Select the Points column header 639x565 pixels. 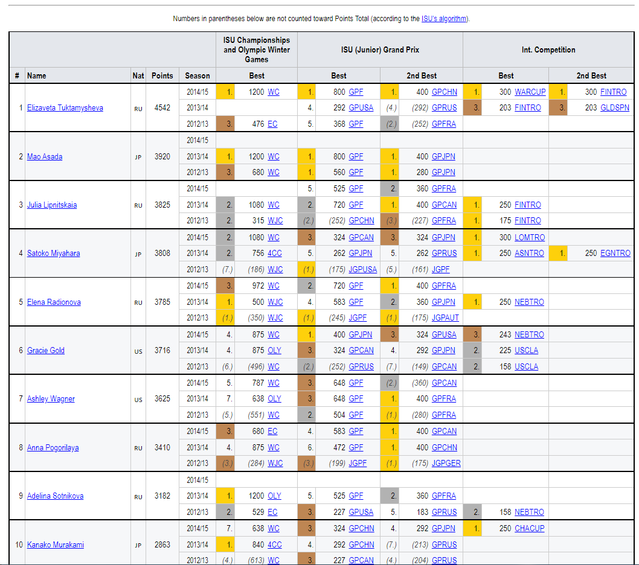pyautogui.click(x=162, y=76)
